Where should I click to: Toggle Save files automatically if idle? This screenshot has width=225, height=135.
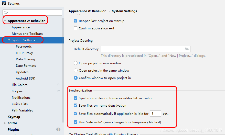[x=76, y=114]
